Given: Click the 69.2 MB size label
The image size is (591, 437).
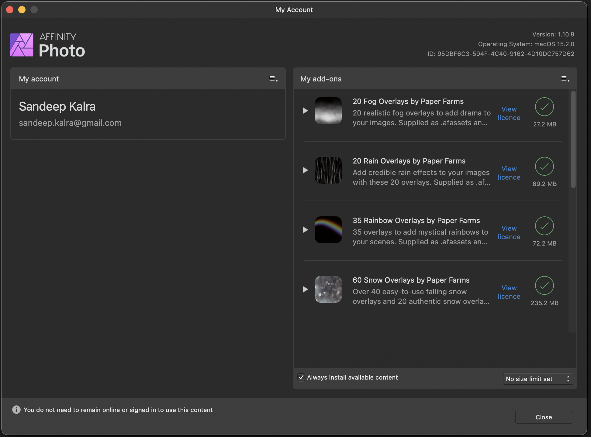Looking at the screenshot, I should coord(544,184).
